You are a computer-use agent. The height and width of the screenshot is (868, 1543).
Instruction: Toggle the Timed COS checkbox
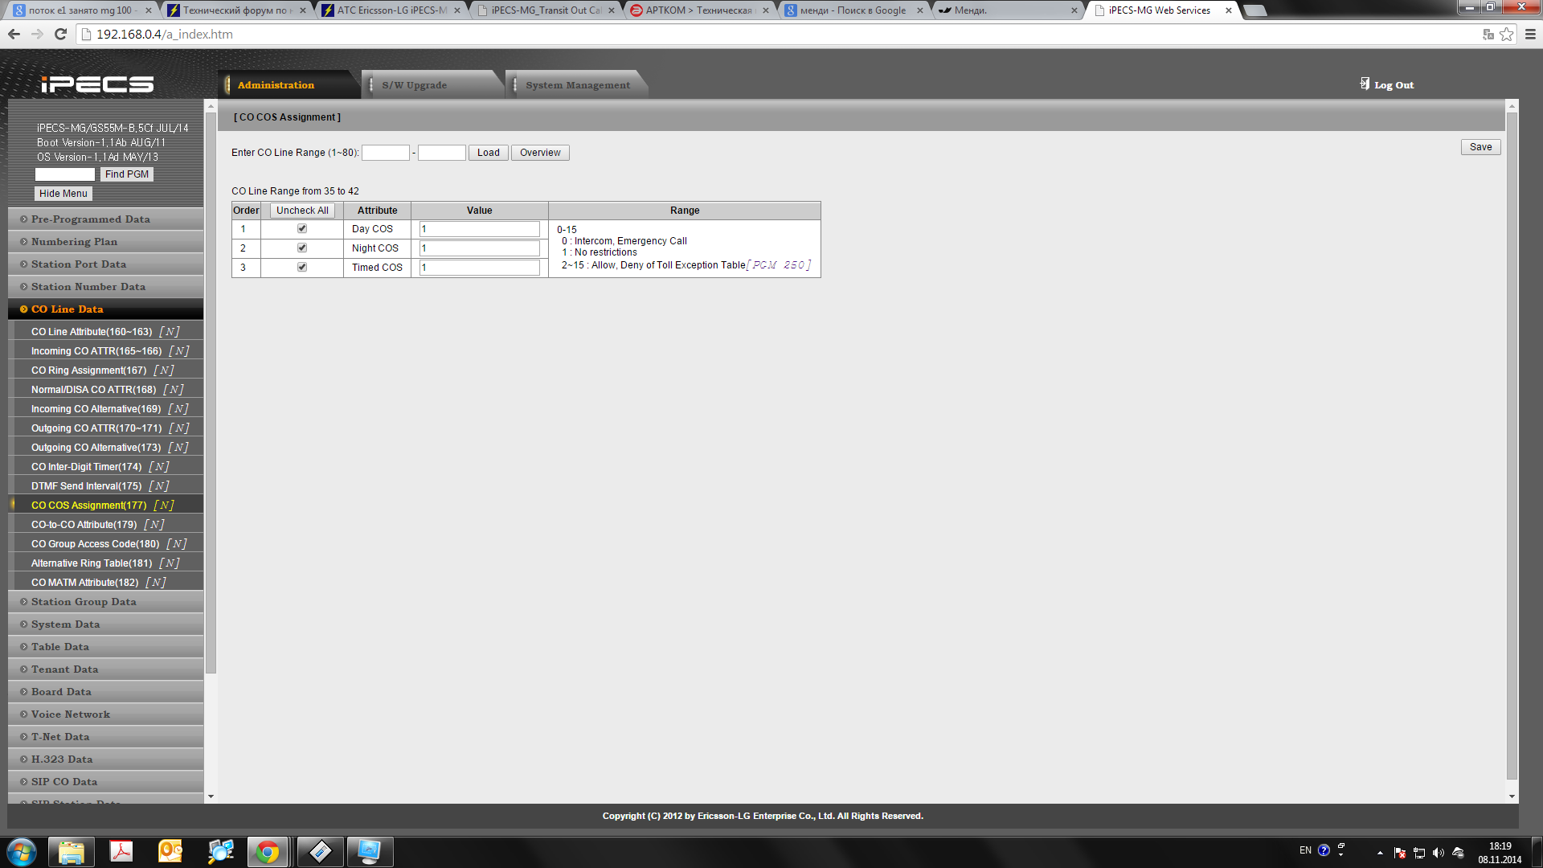click(x=302, y=267)
